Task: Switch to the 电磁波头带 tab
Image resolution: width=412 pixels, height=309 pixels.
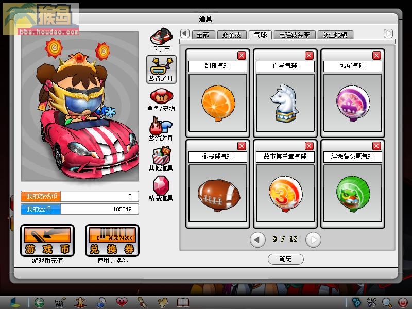Action: click(x=294, y=35)
